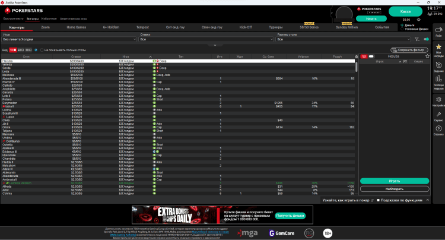This screenshot has height=240, width=445.
Task: Check Не показывать полные столы
Action: point(42,50)
